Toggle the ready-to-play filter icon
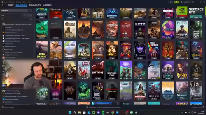The width and height of the screenshot is (206, 115). pos(25,15)
